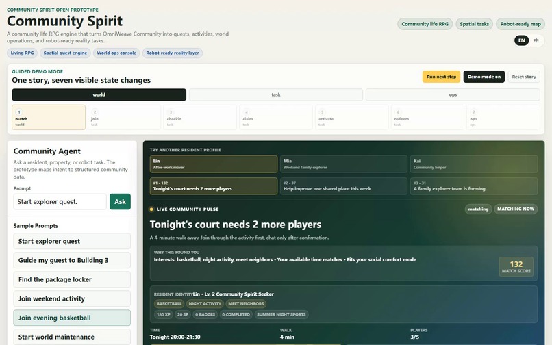Click the Robot-ready map pill
Screen dimensions: 552x345
click(520, 24)
